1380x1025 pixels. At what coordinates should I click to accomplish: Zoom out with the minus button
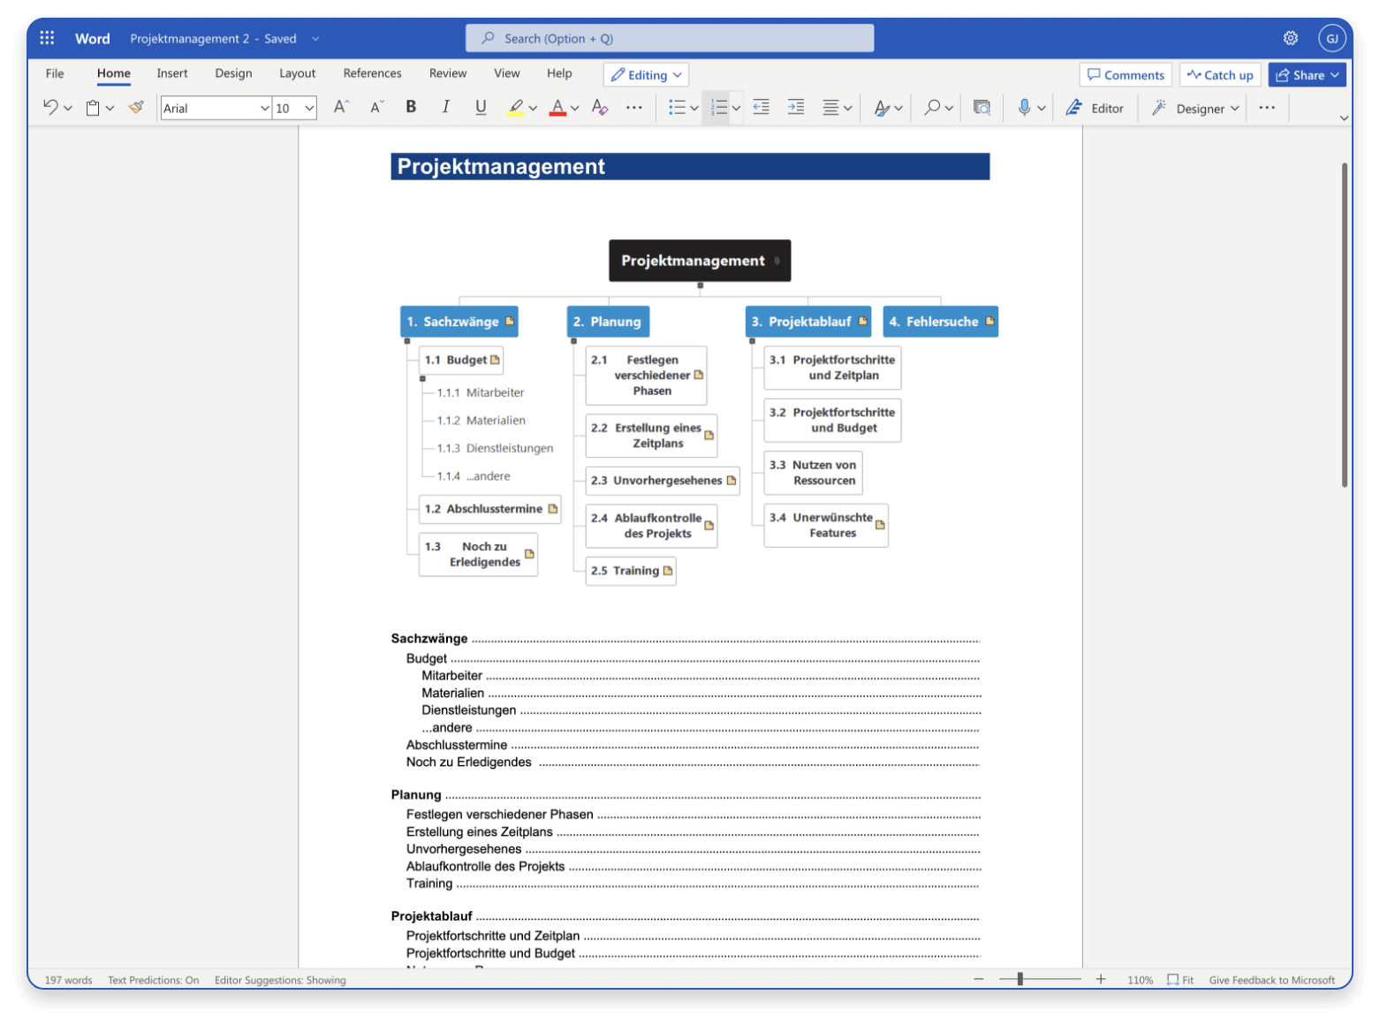click(x=979, y=979)
